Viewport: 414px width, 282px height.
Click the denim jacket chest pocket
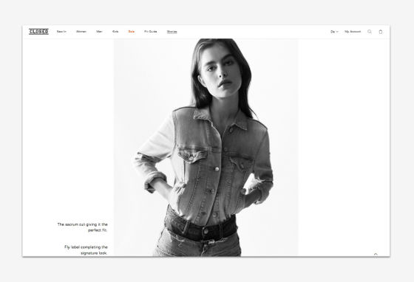pyautogui.click(x=192, y=155)
